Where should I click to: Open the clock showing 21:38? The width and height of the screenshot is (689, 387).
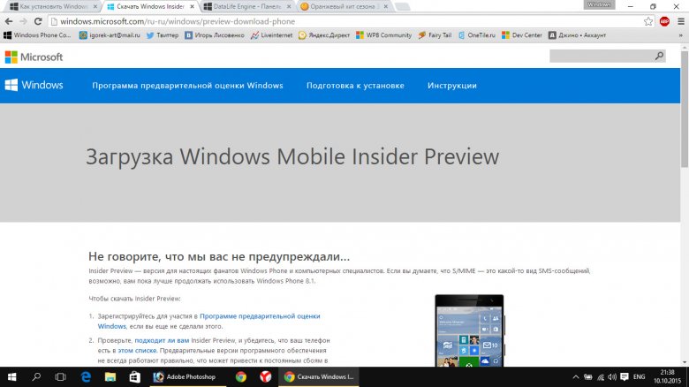click(668, 377)
